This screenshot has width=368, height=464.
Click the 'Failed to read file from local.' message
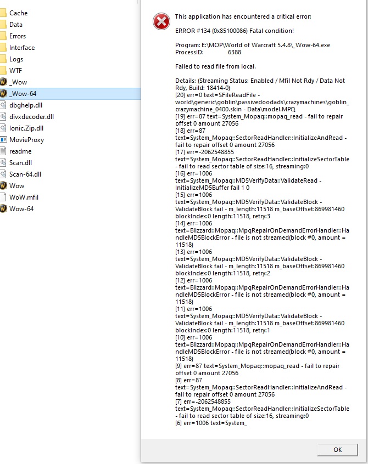(215, 66)
